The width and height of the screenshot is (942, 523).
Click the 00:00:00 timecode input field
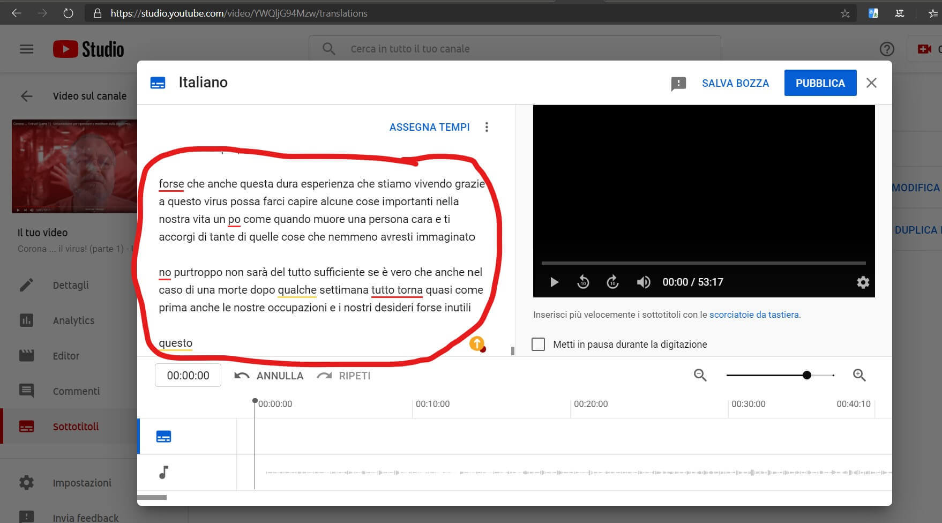[188, 375]
